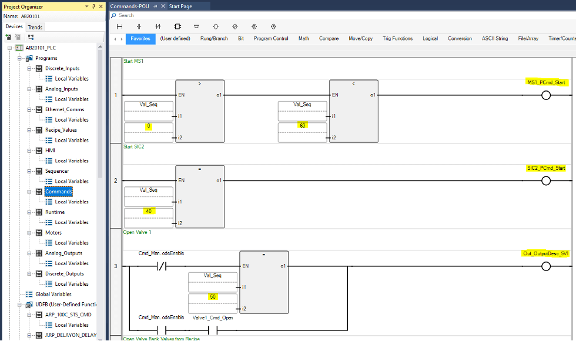Collapse the Discrete_Inputs node

pyautogui.click(x=29, y=68)
